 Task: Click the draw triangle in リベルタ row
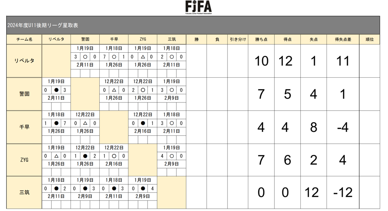coord(143,57)
